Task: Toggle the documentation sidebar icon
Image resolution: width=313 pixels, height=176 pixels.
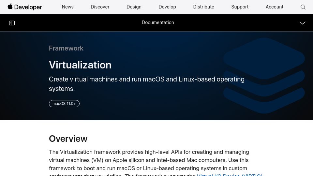Action: (12, 23)
